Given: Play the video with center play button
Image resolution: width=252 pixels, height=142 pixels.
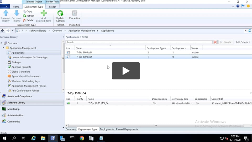Looking at the screenshot, I should coord(126,71).
